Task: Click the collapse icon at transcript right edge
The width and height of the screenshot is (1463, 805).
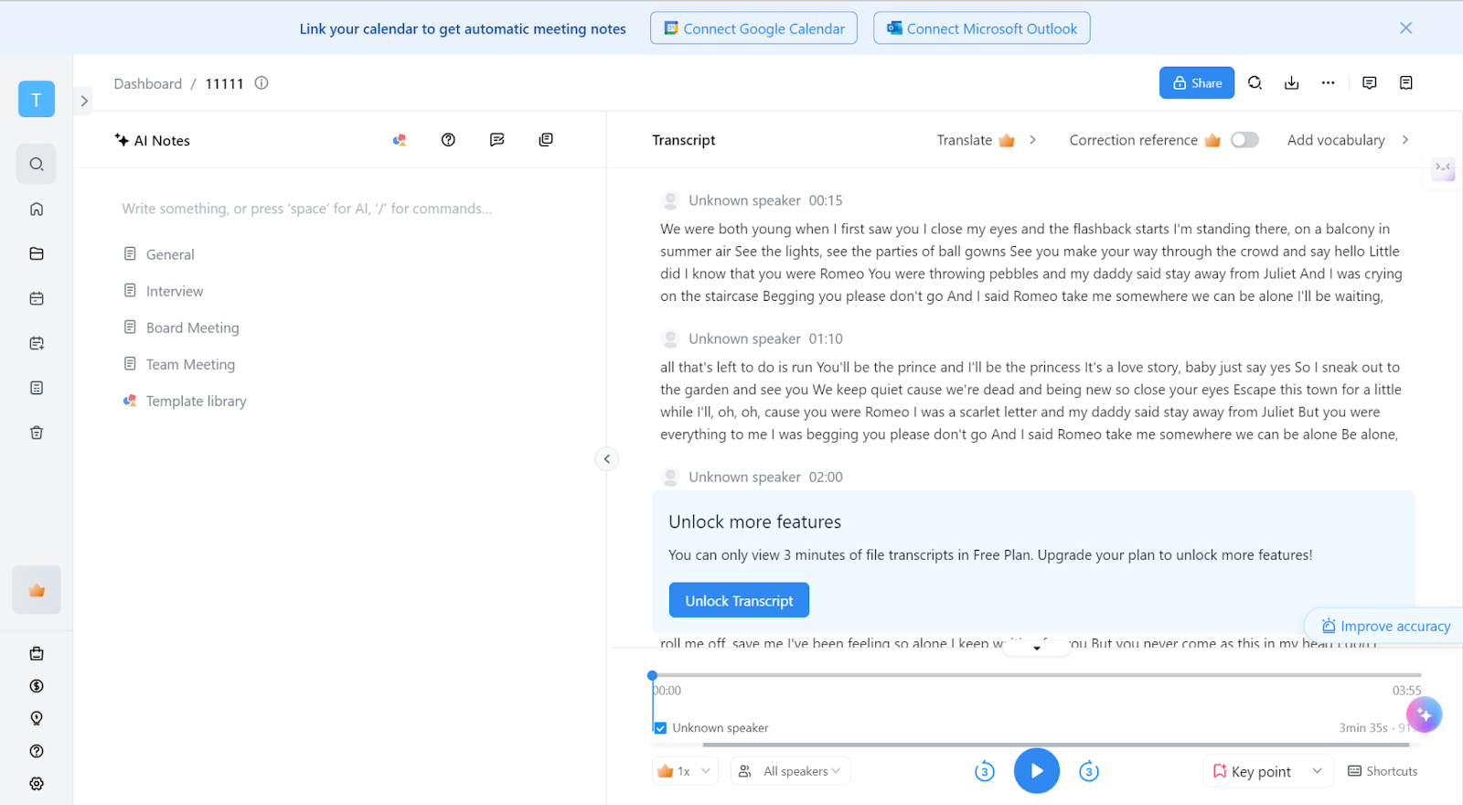Action: [x=1443, y=167]
